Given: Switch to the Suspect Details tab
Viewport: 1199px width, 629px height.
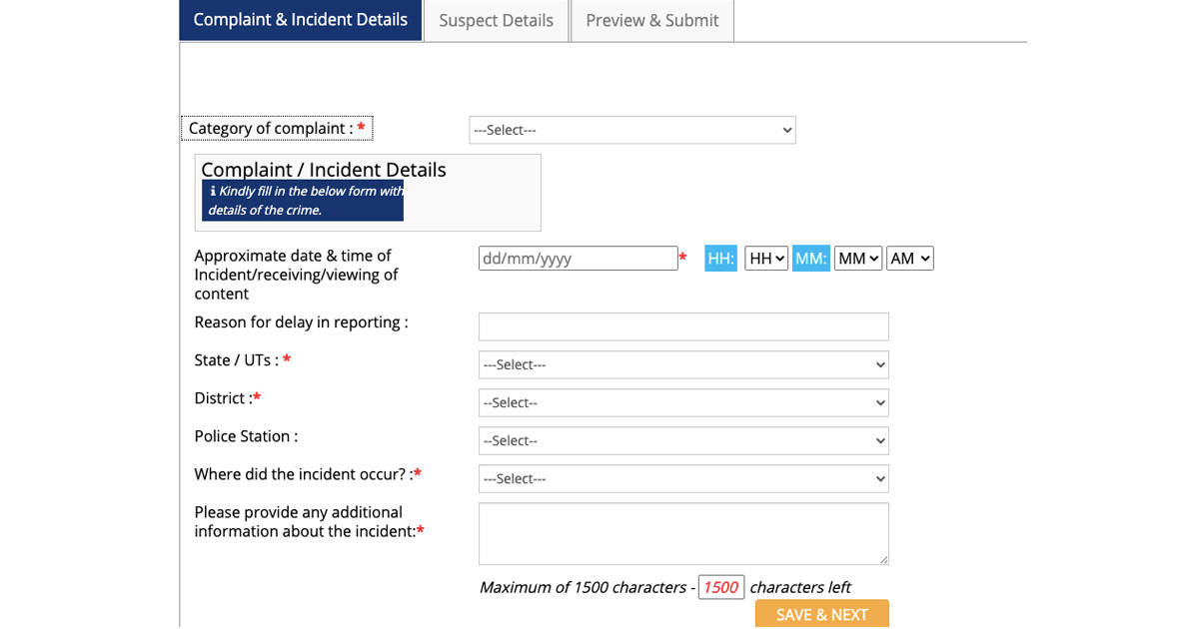Looking at the screenshot, I should point(496,21).
